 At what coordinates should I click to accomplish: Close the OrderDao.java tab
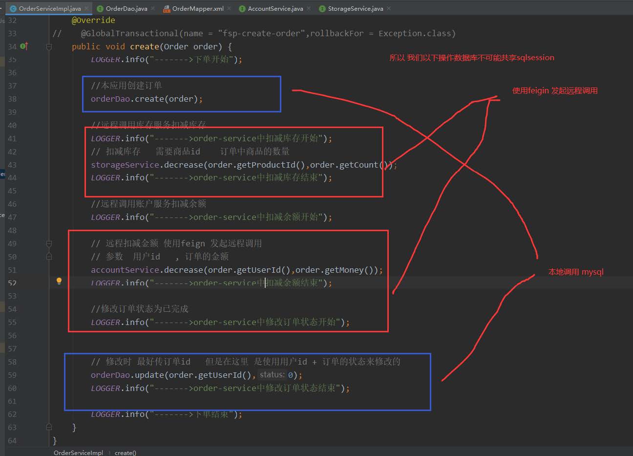pos(152,8)
